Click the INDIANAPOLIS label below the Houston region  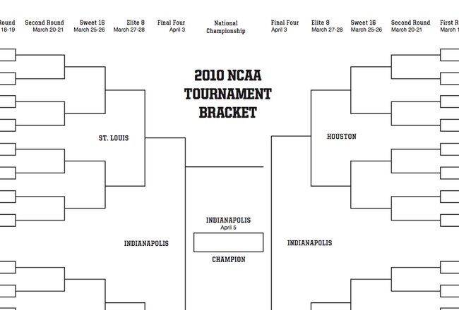click(310, 243)
